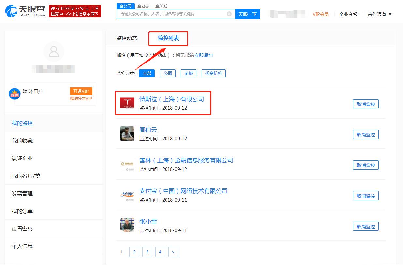
Task: Click the 开通VIP button
Action: [x=81, y=91]
